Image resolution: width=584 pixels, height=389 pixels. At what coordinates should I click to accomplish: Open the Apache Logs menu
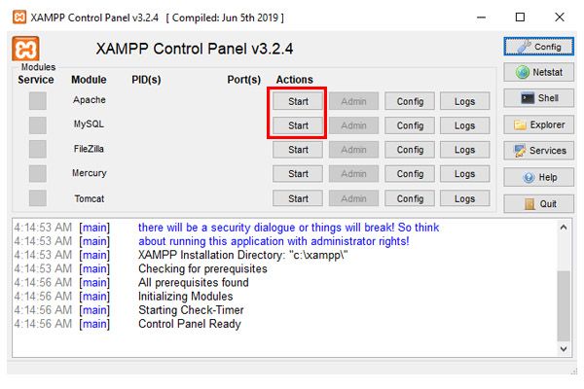465,101
